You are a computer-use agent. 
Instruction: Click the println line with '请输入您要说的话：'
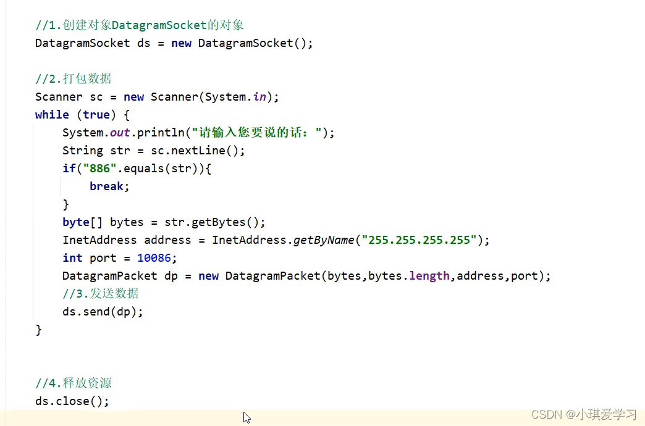[199, 132]
